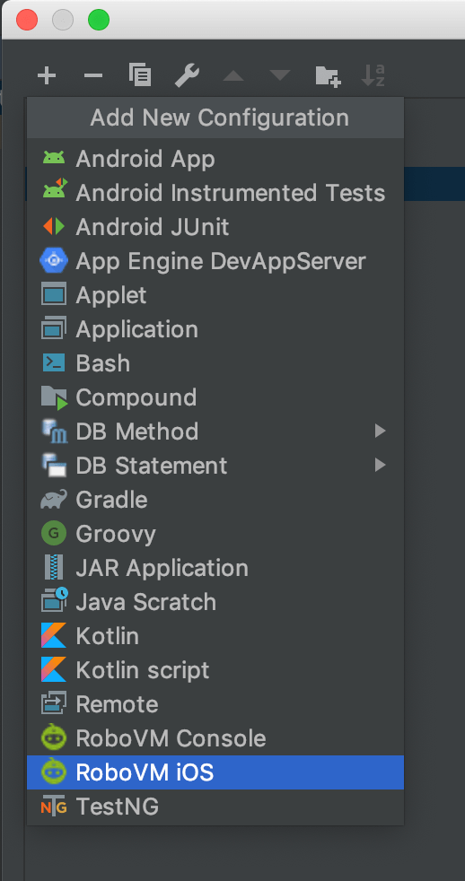465x881 pixels.
Task: Choose Java Scratch configuration
Action: pos(215,602)
